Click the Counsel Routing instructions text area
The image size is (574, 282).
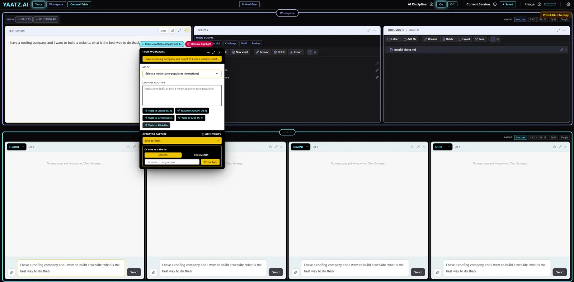[x=182, y=95]
